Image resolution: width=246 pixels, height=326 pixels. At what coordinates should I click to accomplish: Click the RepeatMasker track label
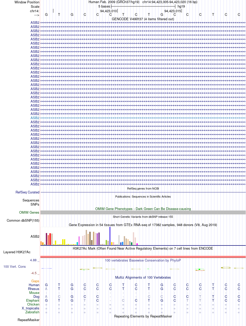pos(28,320)
